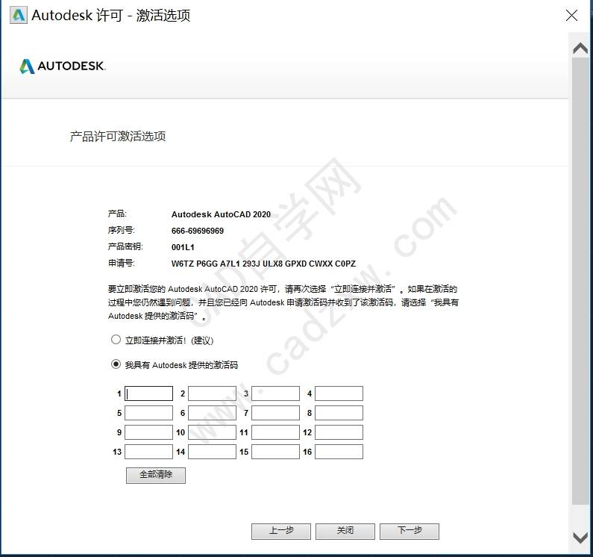Select the 立即连接并激活 radio option

point(116,340)
